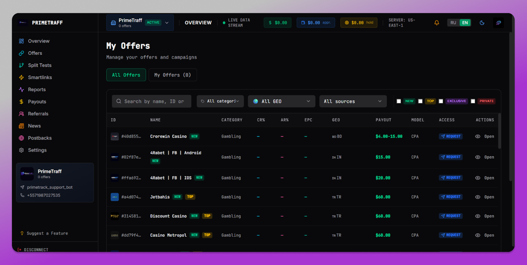This screenshot has height=265, width=527.
Task: Click the Disconnect logout icon
Action: click(19, 250)
